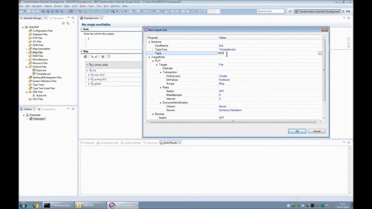Select Example1 map in Outline
The height and width of the screenshot is (209, 372).
pos(40,118)
